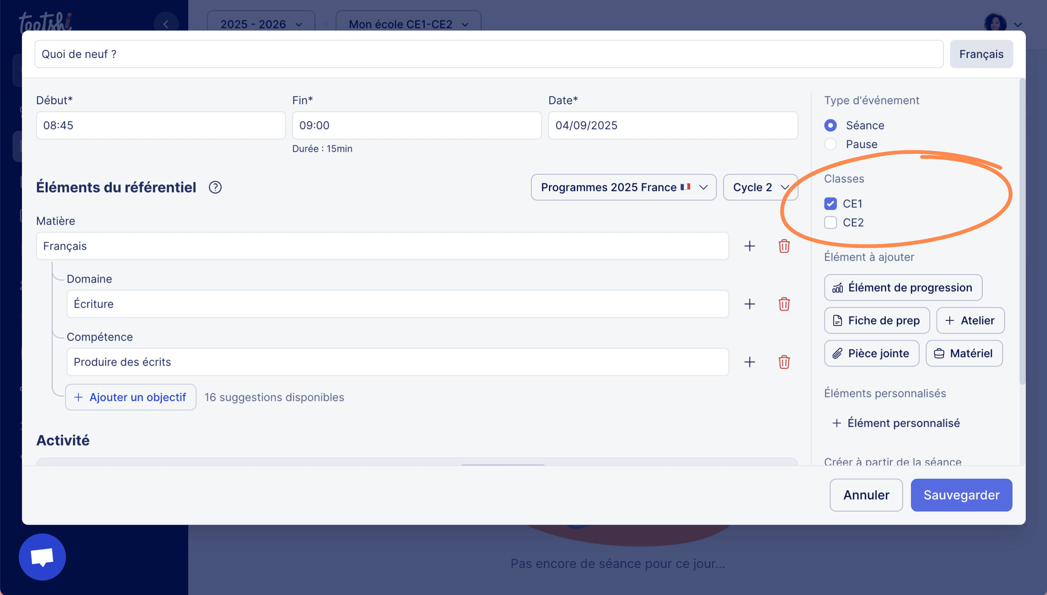Delete the Écriture domaine row
Image resolution: width=1047 pixels, height=595 pixels.
pos(784,304)
